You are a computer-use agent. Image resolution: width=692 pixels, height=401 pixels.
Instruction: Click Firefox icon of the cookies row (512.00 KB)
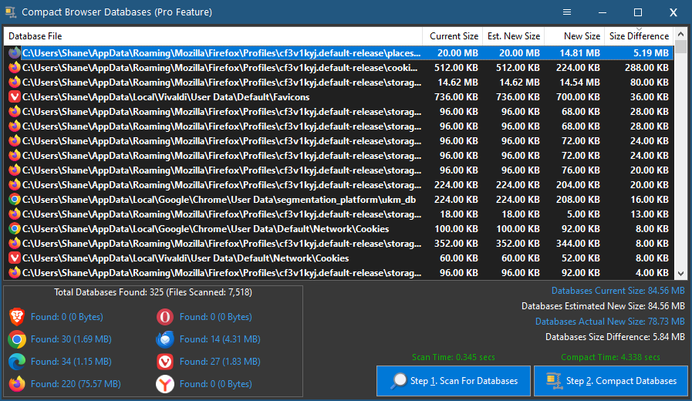pyautogui.click(x=15, y=68)
